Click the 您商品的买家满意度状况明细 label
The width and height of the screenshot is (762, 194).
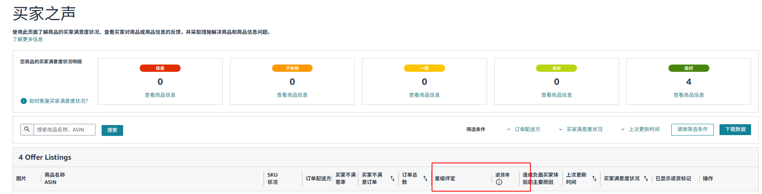click(51, 62)
